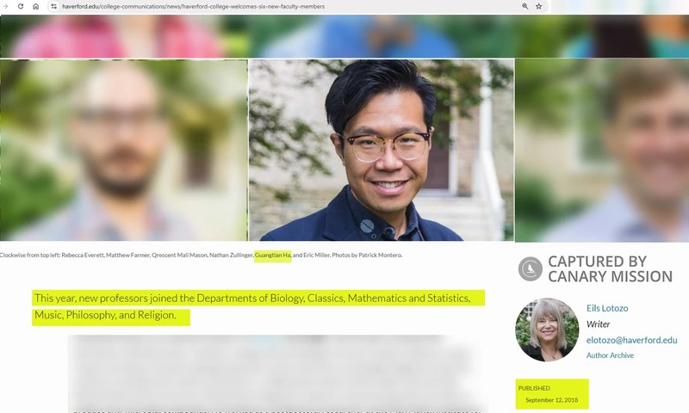Click elotozo@haverford.edu email link
This screenshot has width=689, height=413.
[631, 340]
